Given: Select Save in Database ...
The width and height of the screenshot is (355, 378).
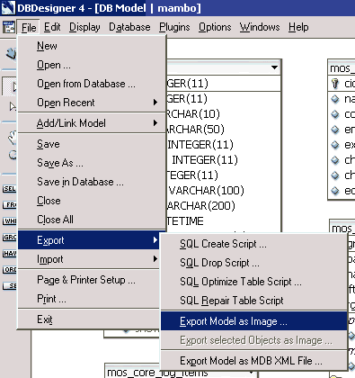Looking at the screenshot, I should point(92,182).
